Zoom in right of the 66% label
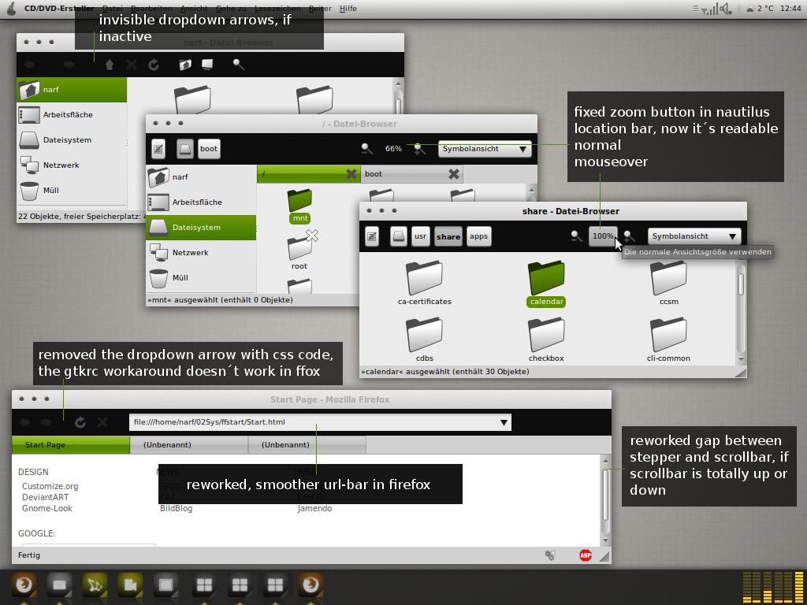807x605 pixels. 420,149
